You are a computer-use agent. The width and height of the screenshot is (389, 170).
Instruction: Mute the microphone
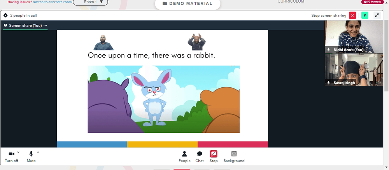[x=31, y=157]
